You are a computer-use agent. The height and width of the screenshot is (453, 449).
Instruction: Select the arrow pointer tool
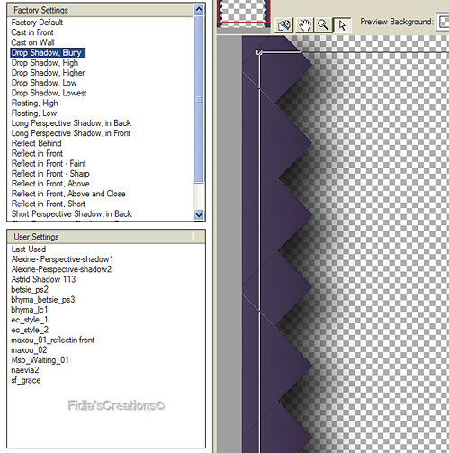[x=342, y=25]
